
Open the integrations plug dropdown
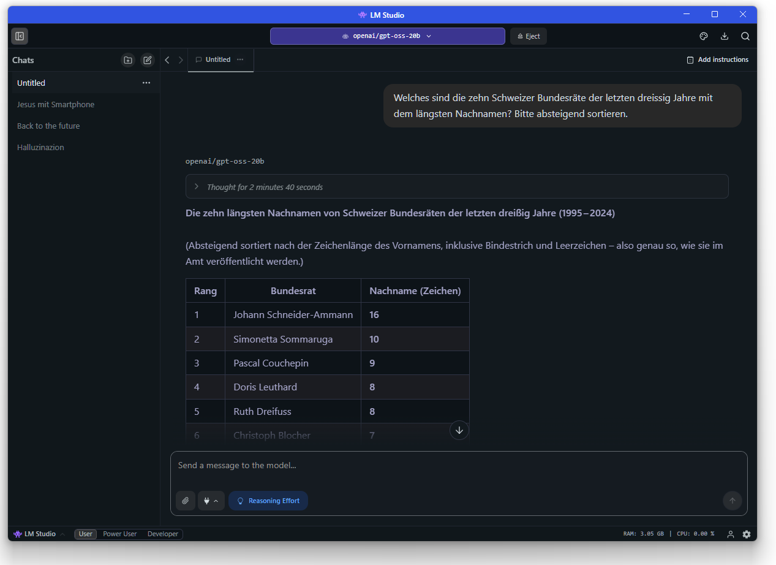click(211, 501)
